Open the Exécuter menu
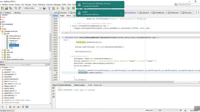 coord(49,4)
